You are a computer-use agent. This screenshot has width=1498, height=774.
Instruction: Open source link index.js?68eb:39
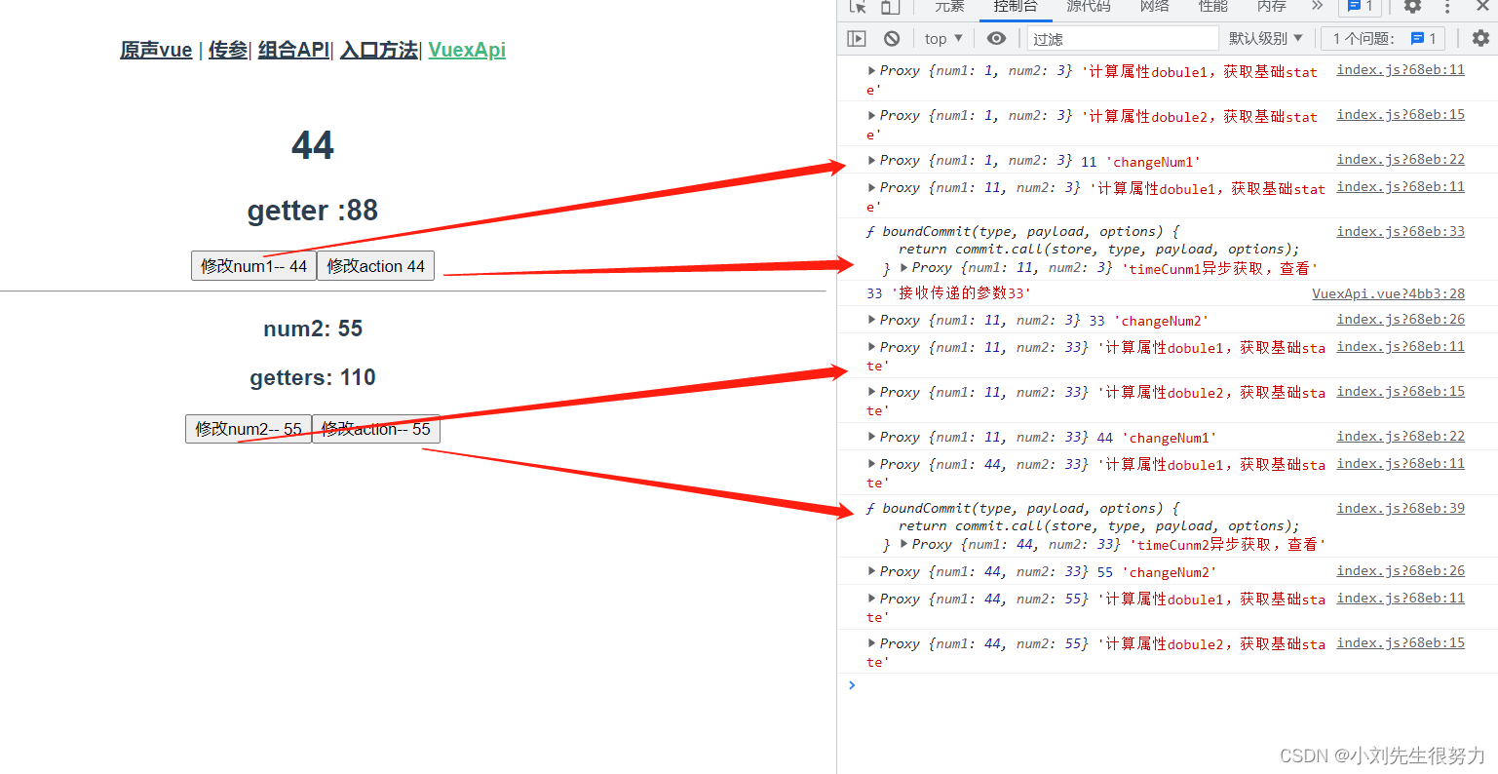point(1401,508)
